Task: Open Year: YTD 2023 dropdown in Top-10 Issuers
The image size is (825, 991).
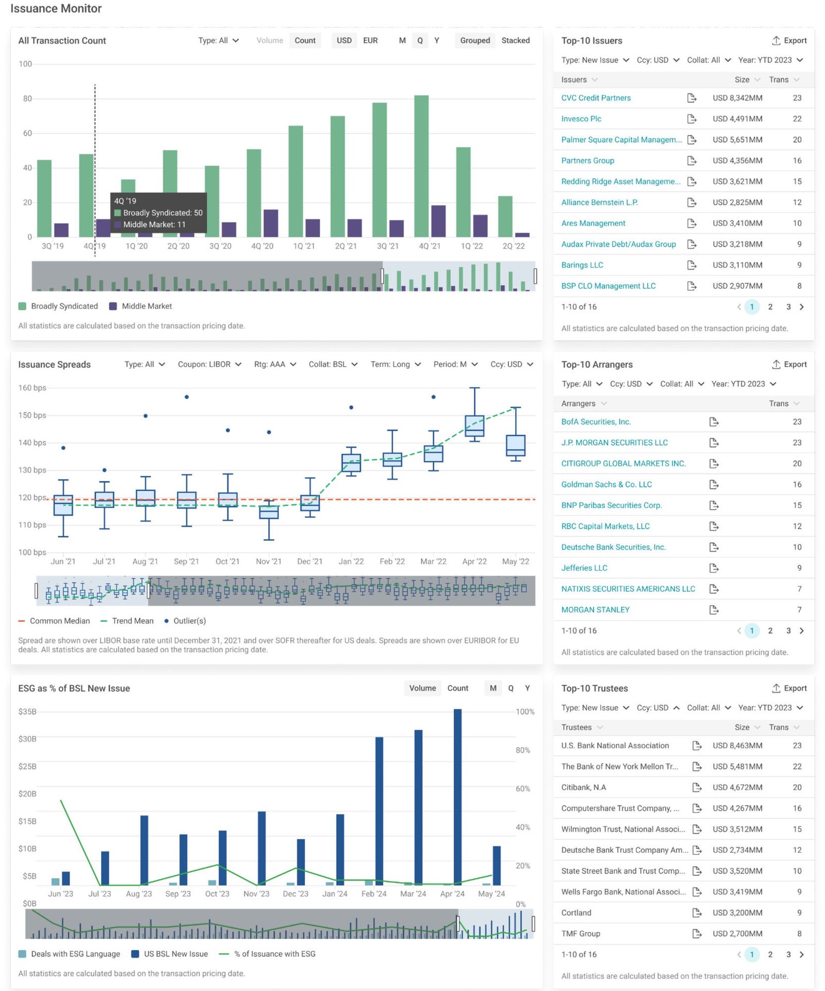Action: pyautogui.click(x=770, y=60)
